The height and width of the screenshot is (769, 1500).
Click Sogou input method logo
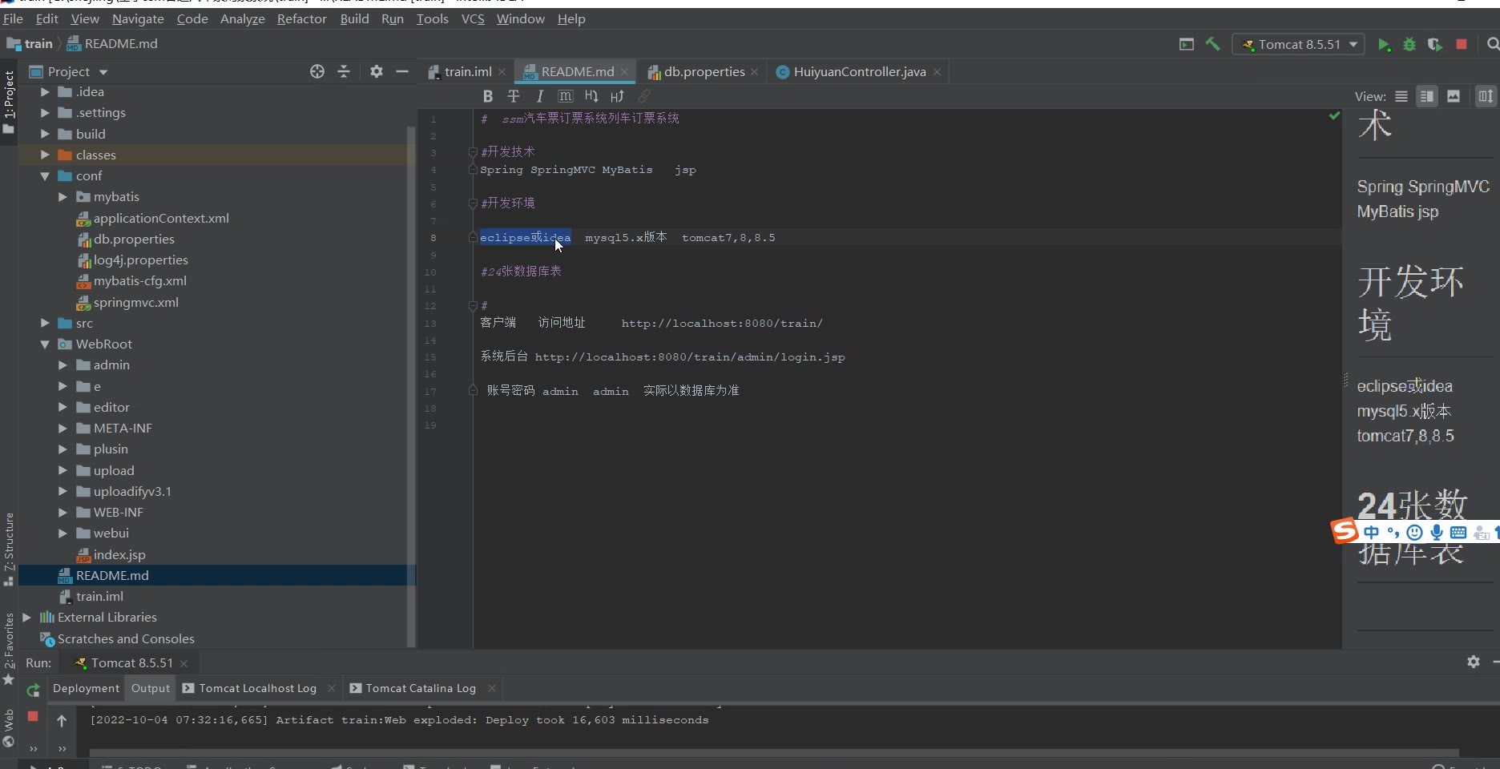click(1345, 530)
